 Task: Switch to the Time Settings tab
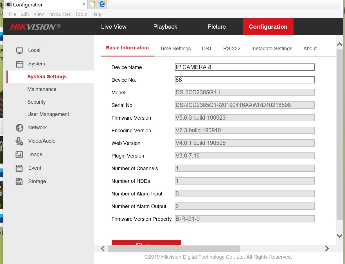pyautogui.click(x=175, y=49)
